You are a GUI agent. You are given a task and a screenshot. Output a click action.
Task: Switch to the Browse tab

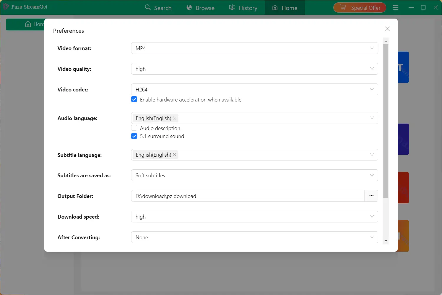(x=201, y=8)
